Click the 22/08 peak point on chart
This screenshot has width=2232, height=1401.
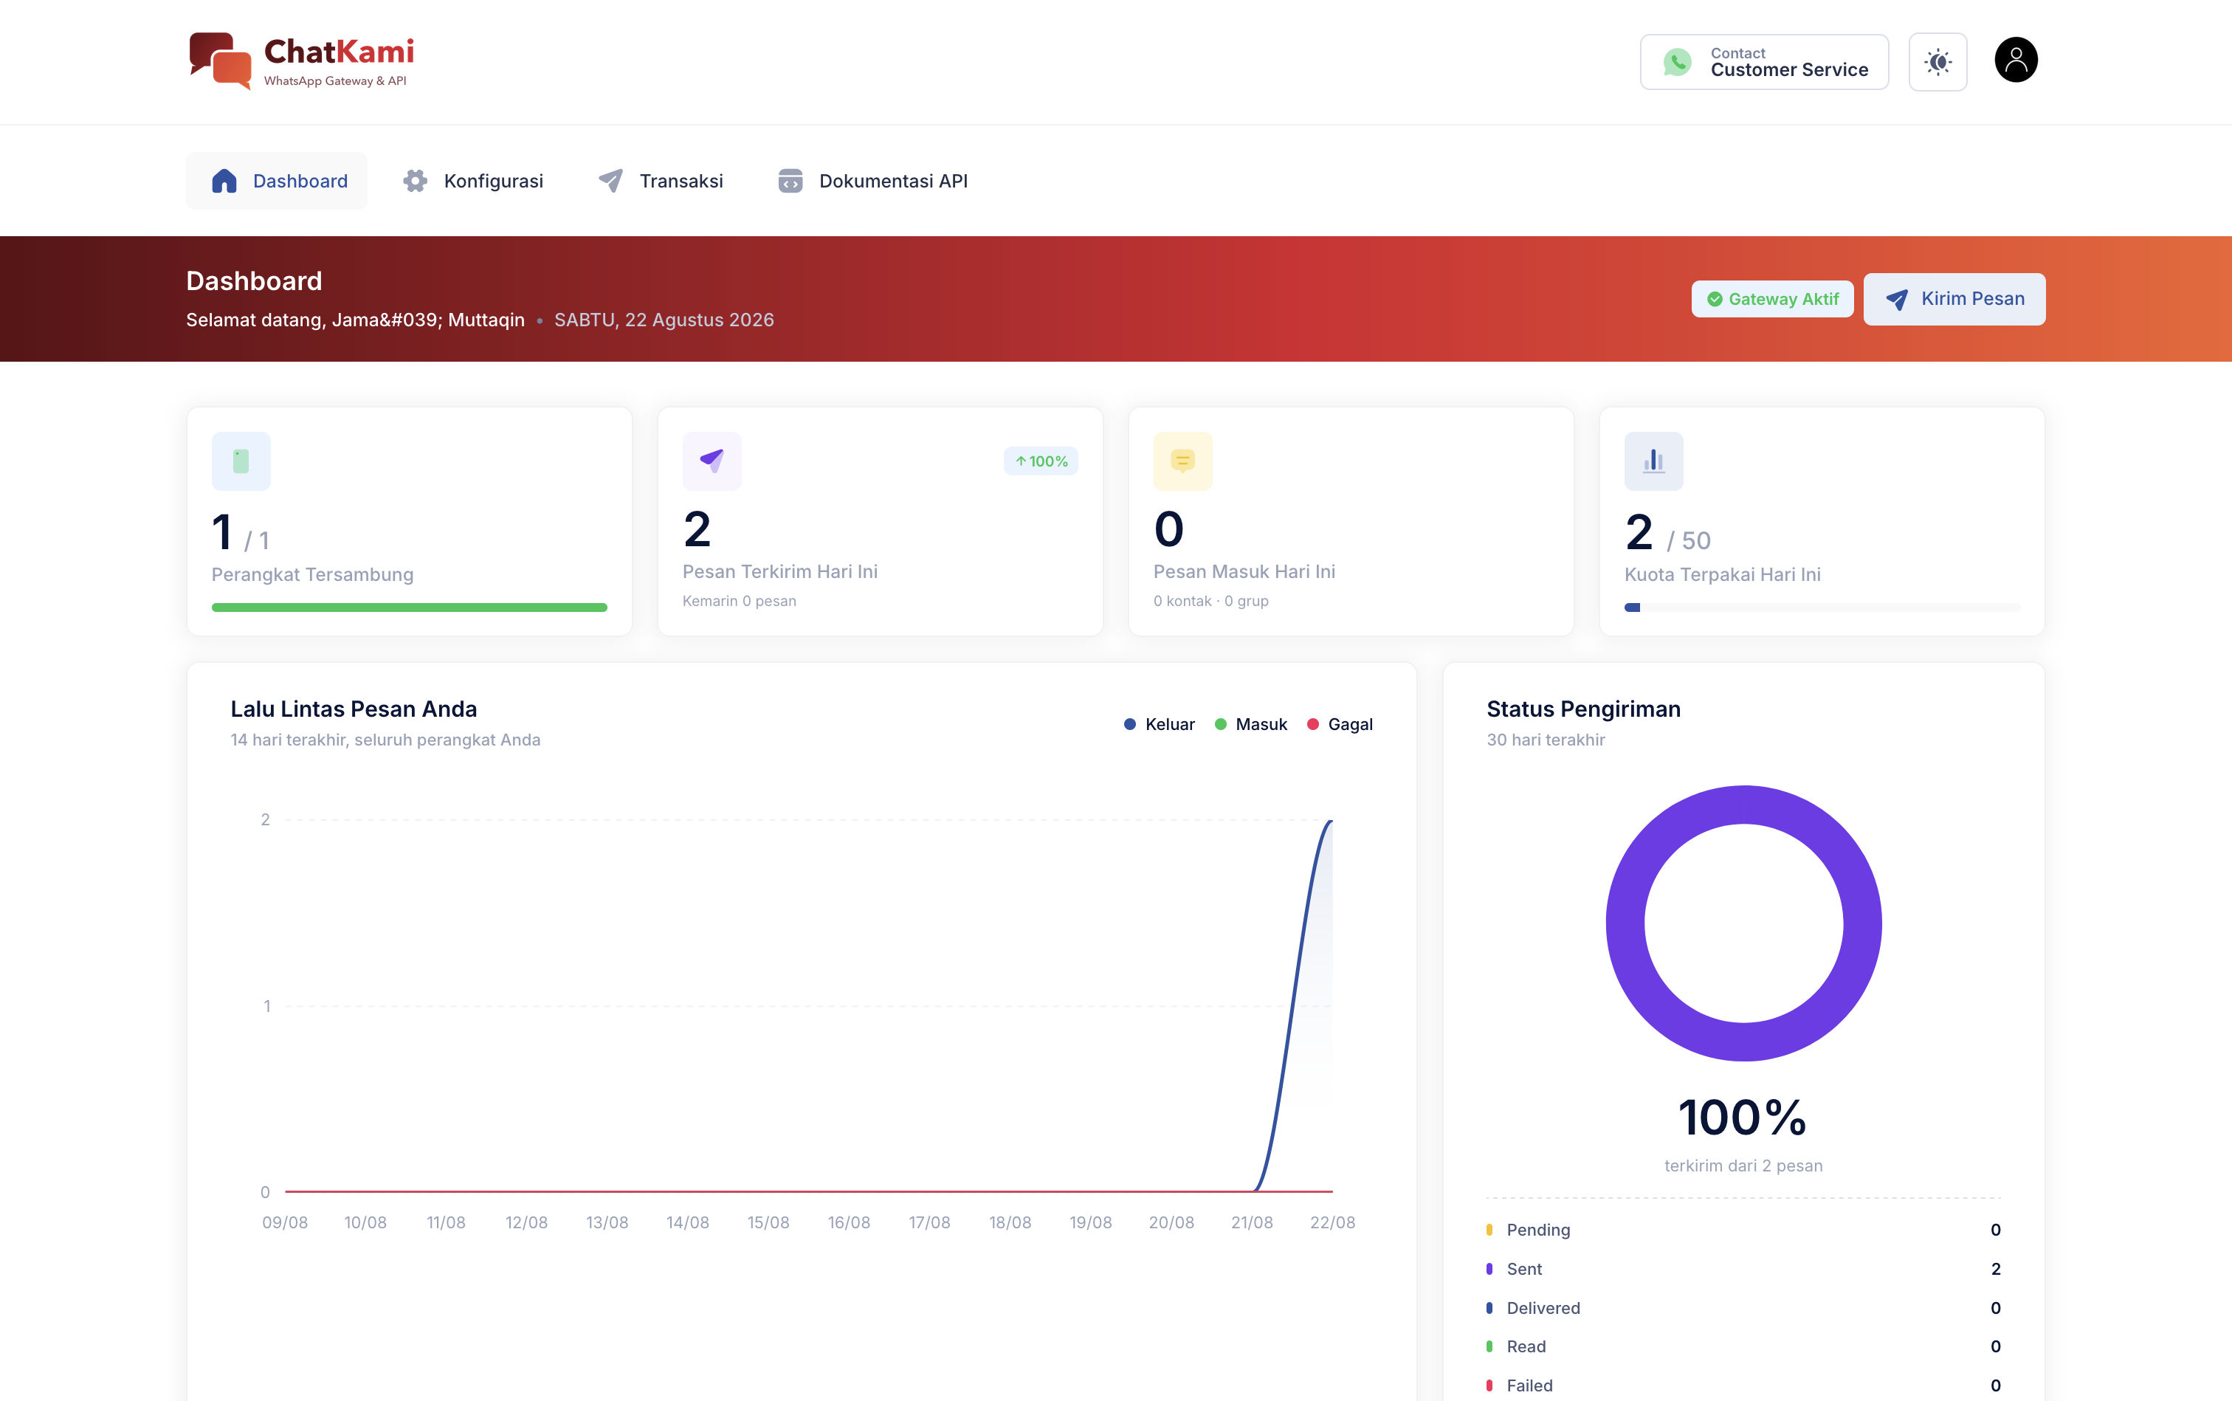(1332, 821)
